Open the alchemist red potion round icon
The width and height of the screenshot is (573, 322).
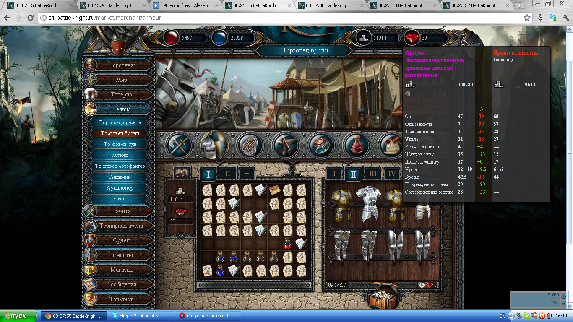356,145
